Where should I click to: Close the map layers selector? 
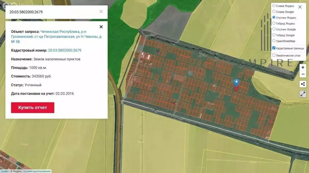coord(300,7)
